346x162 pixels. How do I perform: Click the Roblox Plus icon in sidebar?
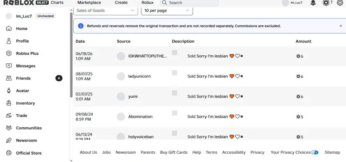[x=8, y=53]
